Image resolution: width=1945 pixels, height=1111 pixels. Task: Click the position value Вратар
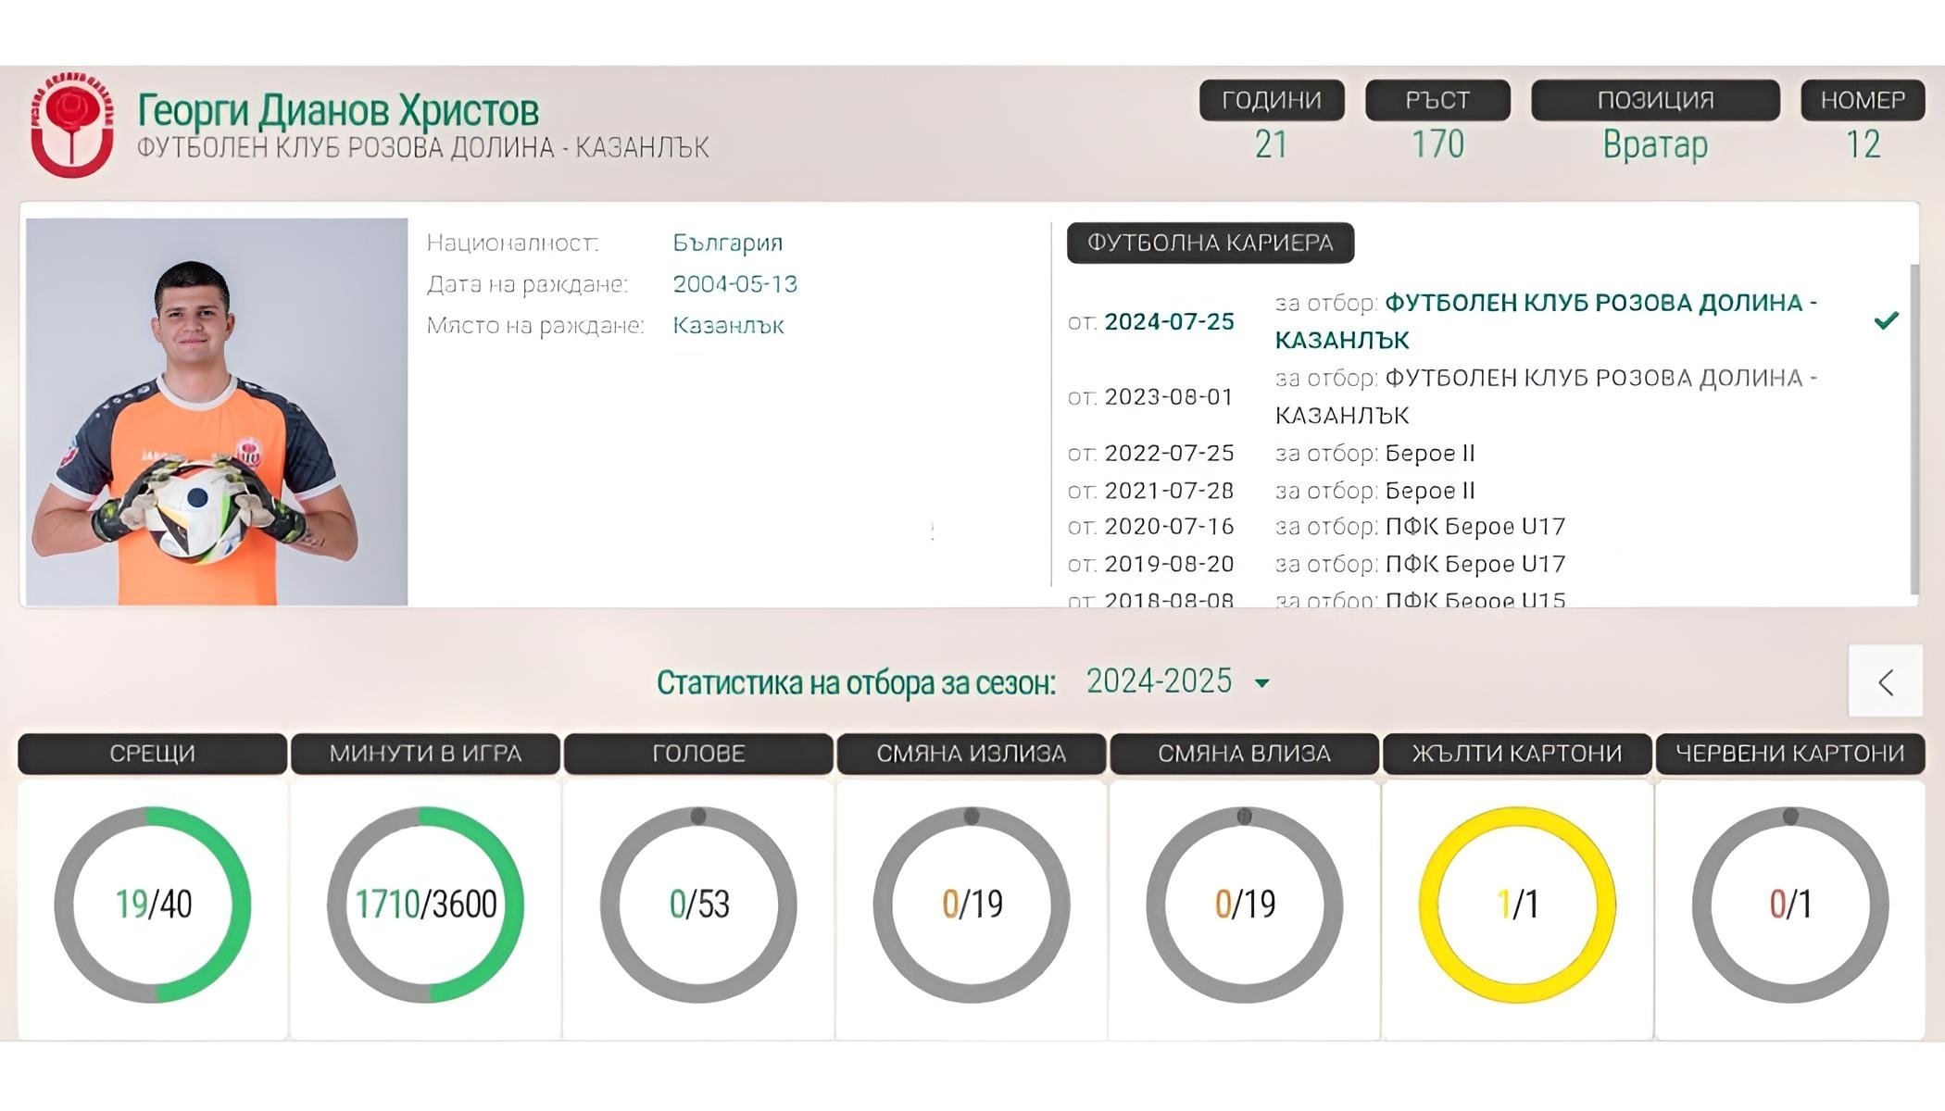tap(1655, 145)
